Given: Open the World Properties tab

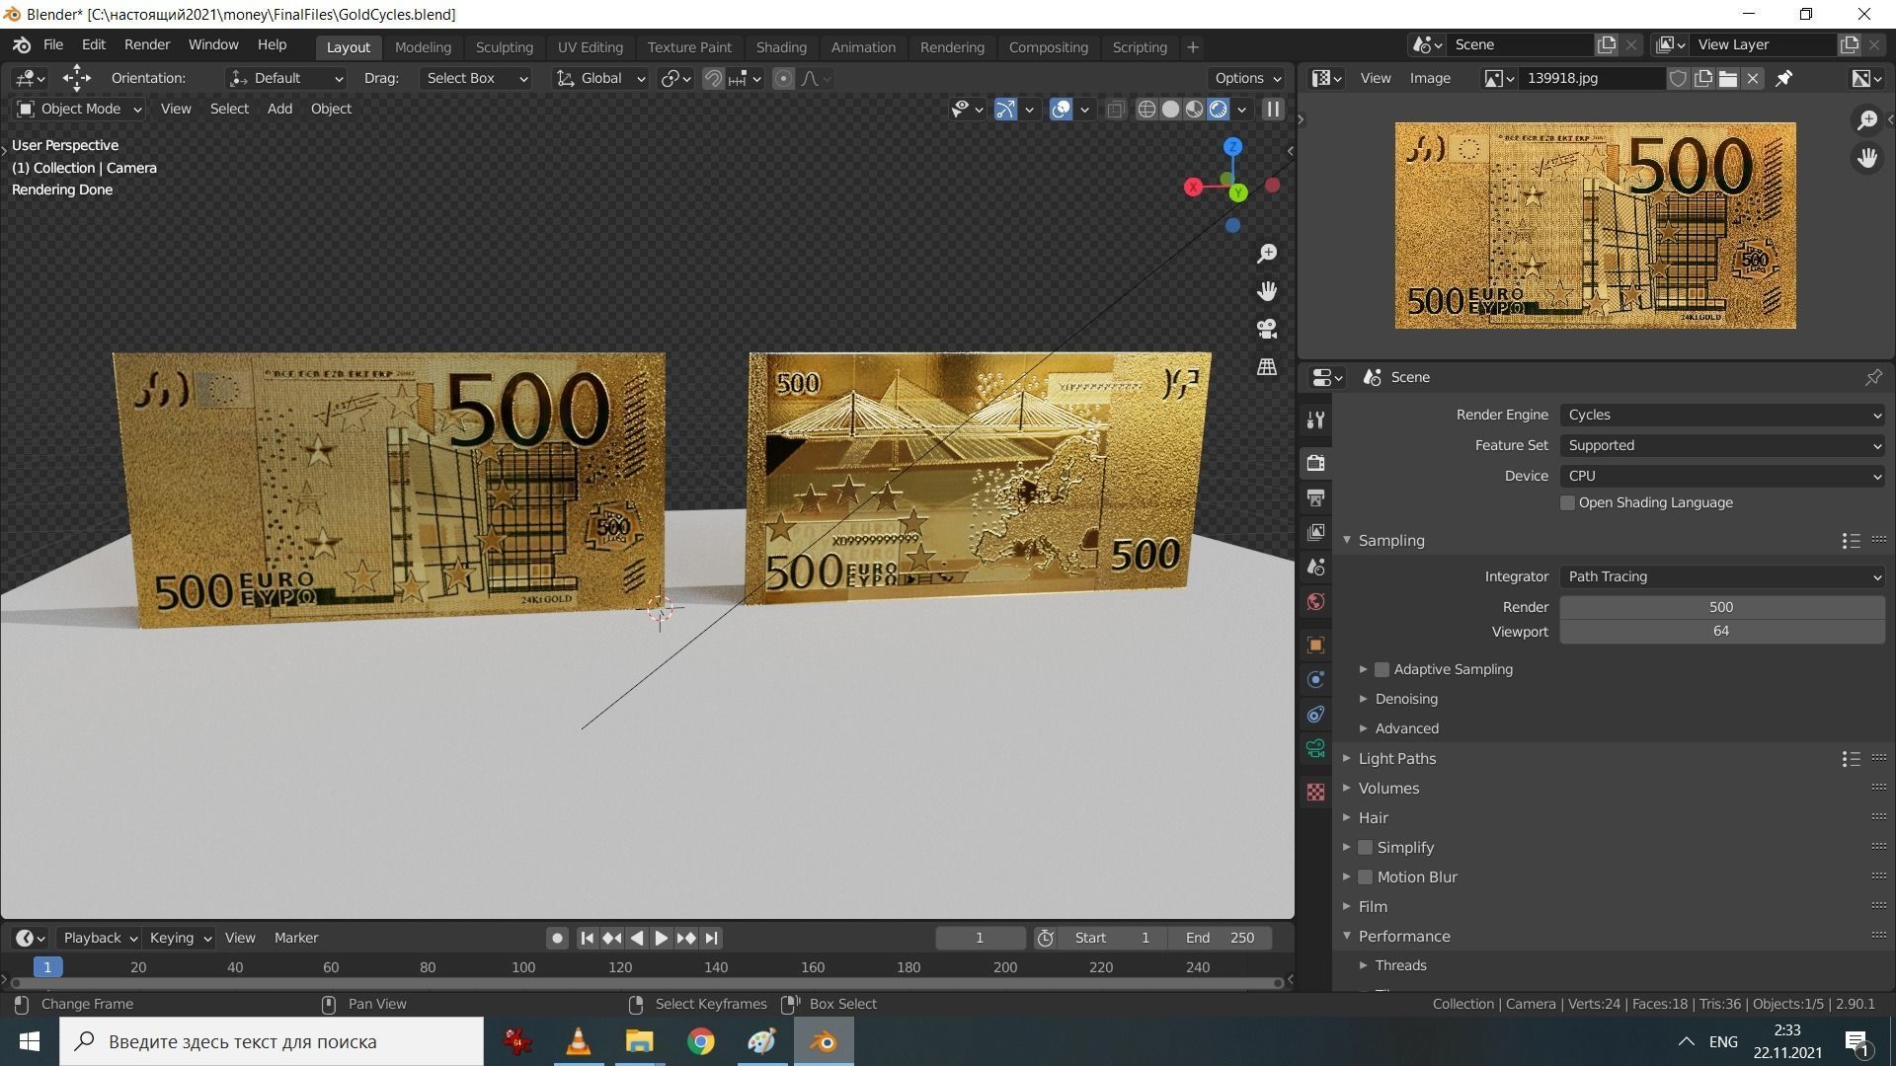Looking at the screenshot, I should (1315, 601).
